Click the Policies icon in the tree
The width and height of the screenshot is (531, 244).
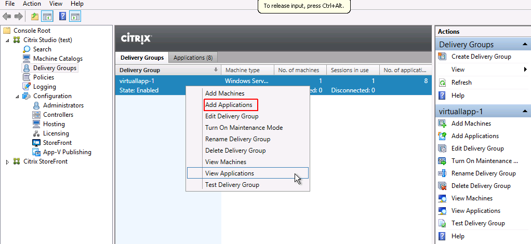(26, 77)
